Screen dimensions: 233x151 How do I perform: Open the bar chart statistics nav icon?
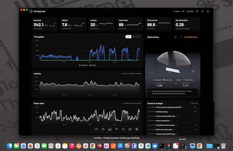tap(110, 129)
